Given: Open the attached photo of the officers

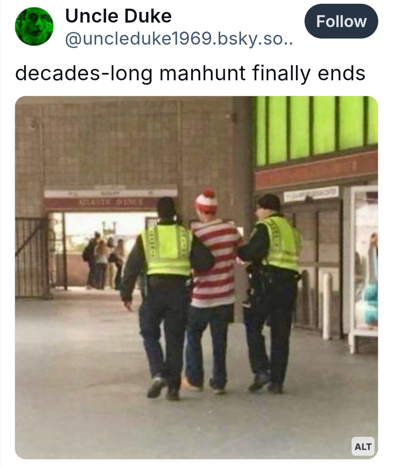Looking at the screenshot, I should tap(196, 277).
